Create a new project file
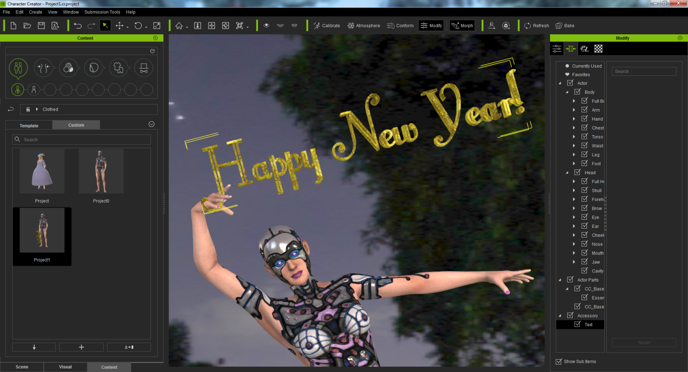This screenshot has width=688, height=372. pyautogui.click(x=13, y=26)
